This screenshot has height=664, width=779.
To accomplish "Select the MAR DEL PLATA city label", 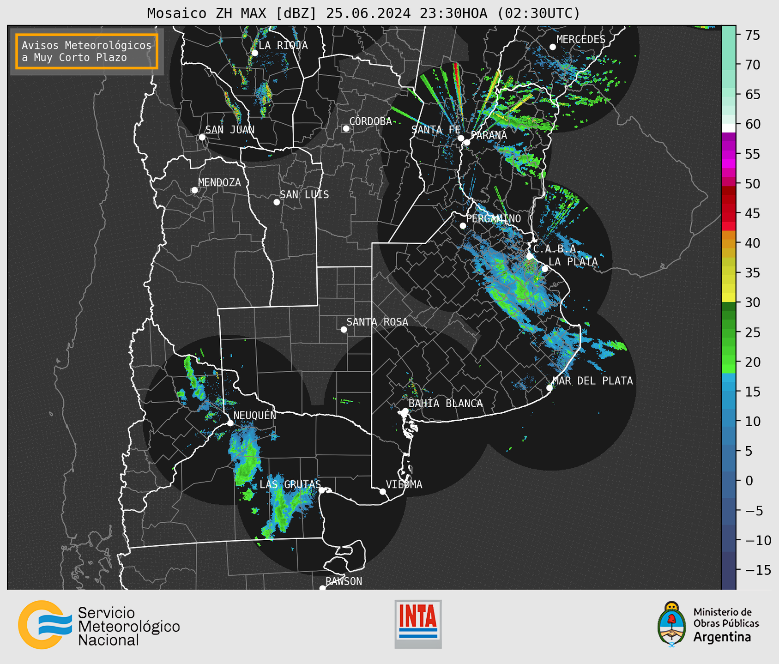I will tap(592, 380).
